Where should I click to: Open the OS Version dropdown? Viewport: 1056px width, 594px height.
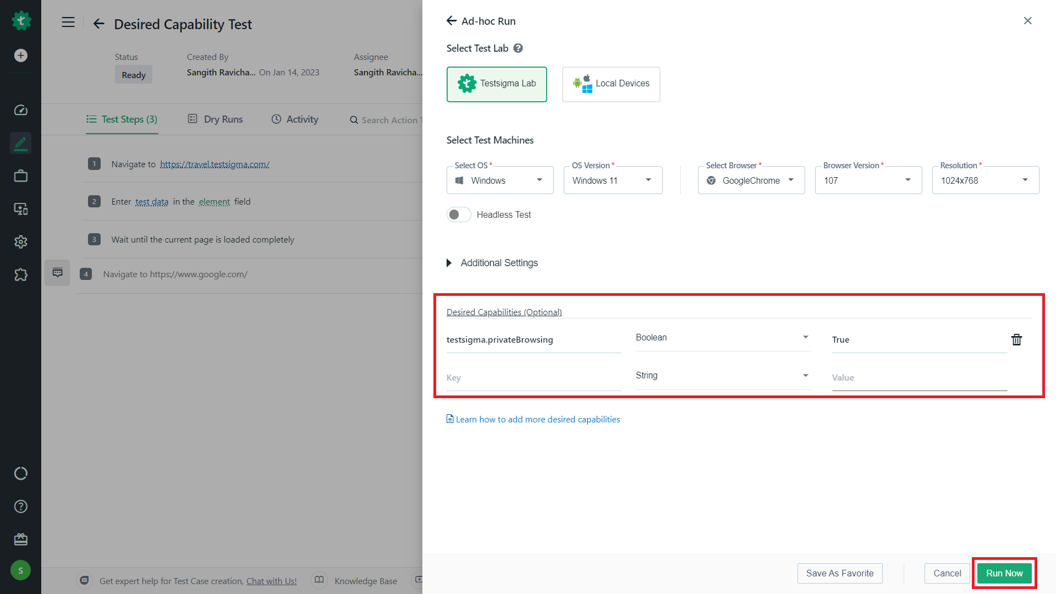coord(613,180)
